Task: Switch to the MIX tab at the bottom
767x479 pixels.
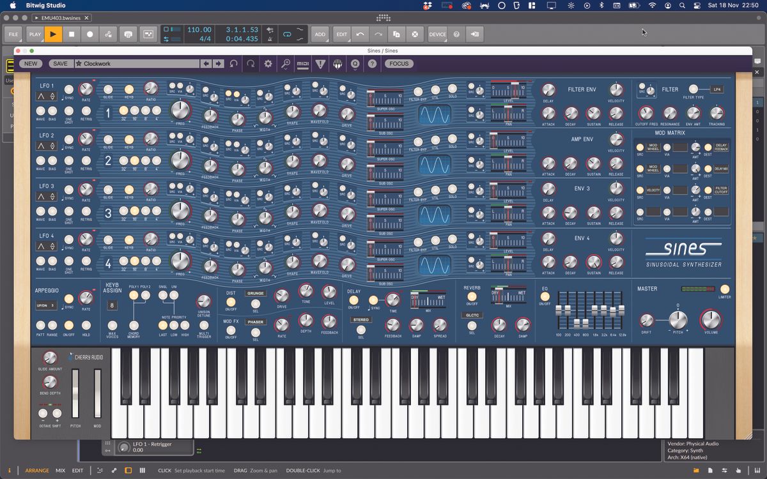Action: [x=61, y=471]
